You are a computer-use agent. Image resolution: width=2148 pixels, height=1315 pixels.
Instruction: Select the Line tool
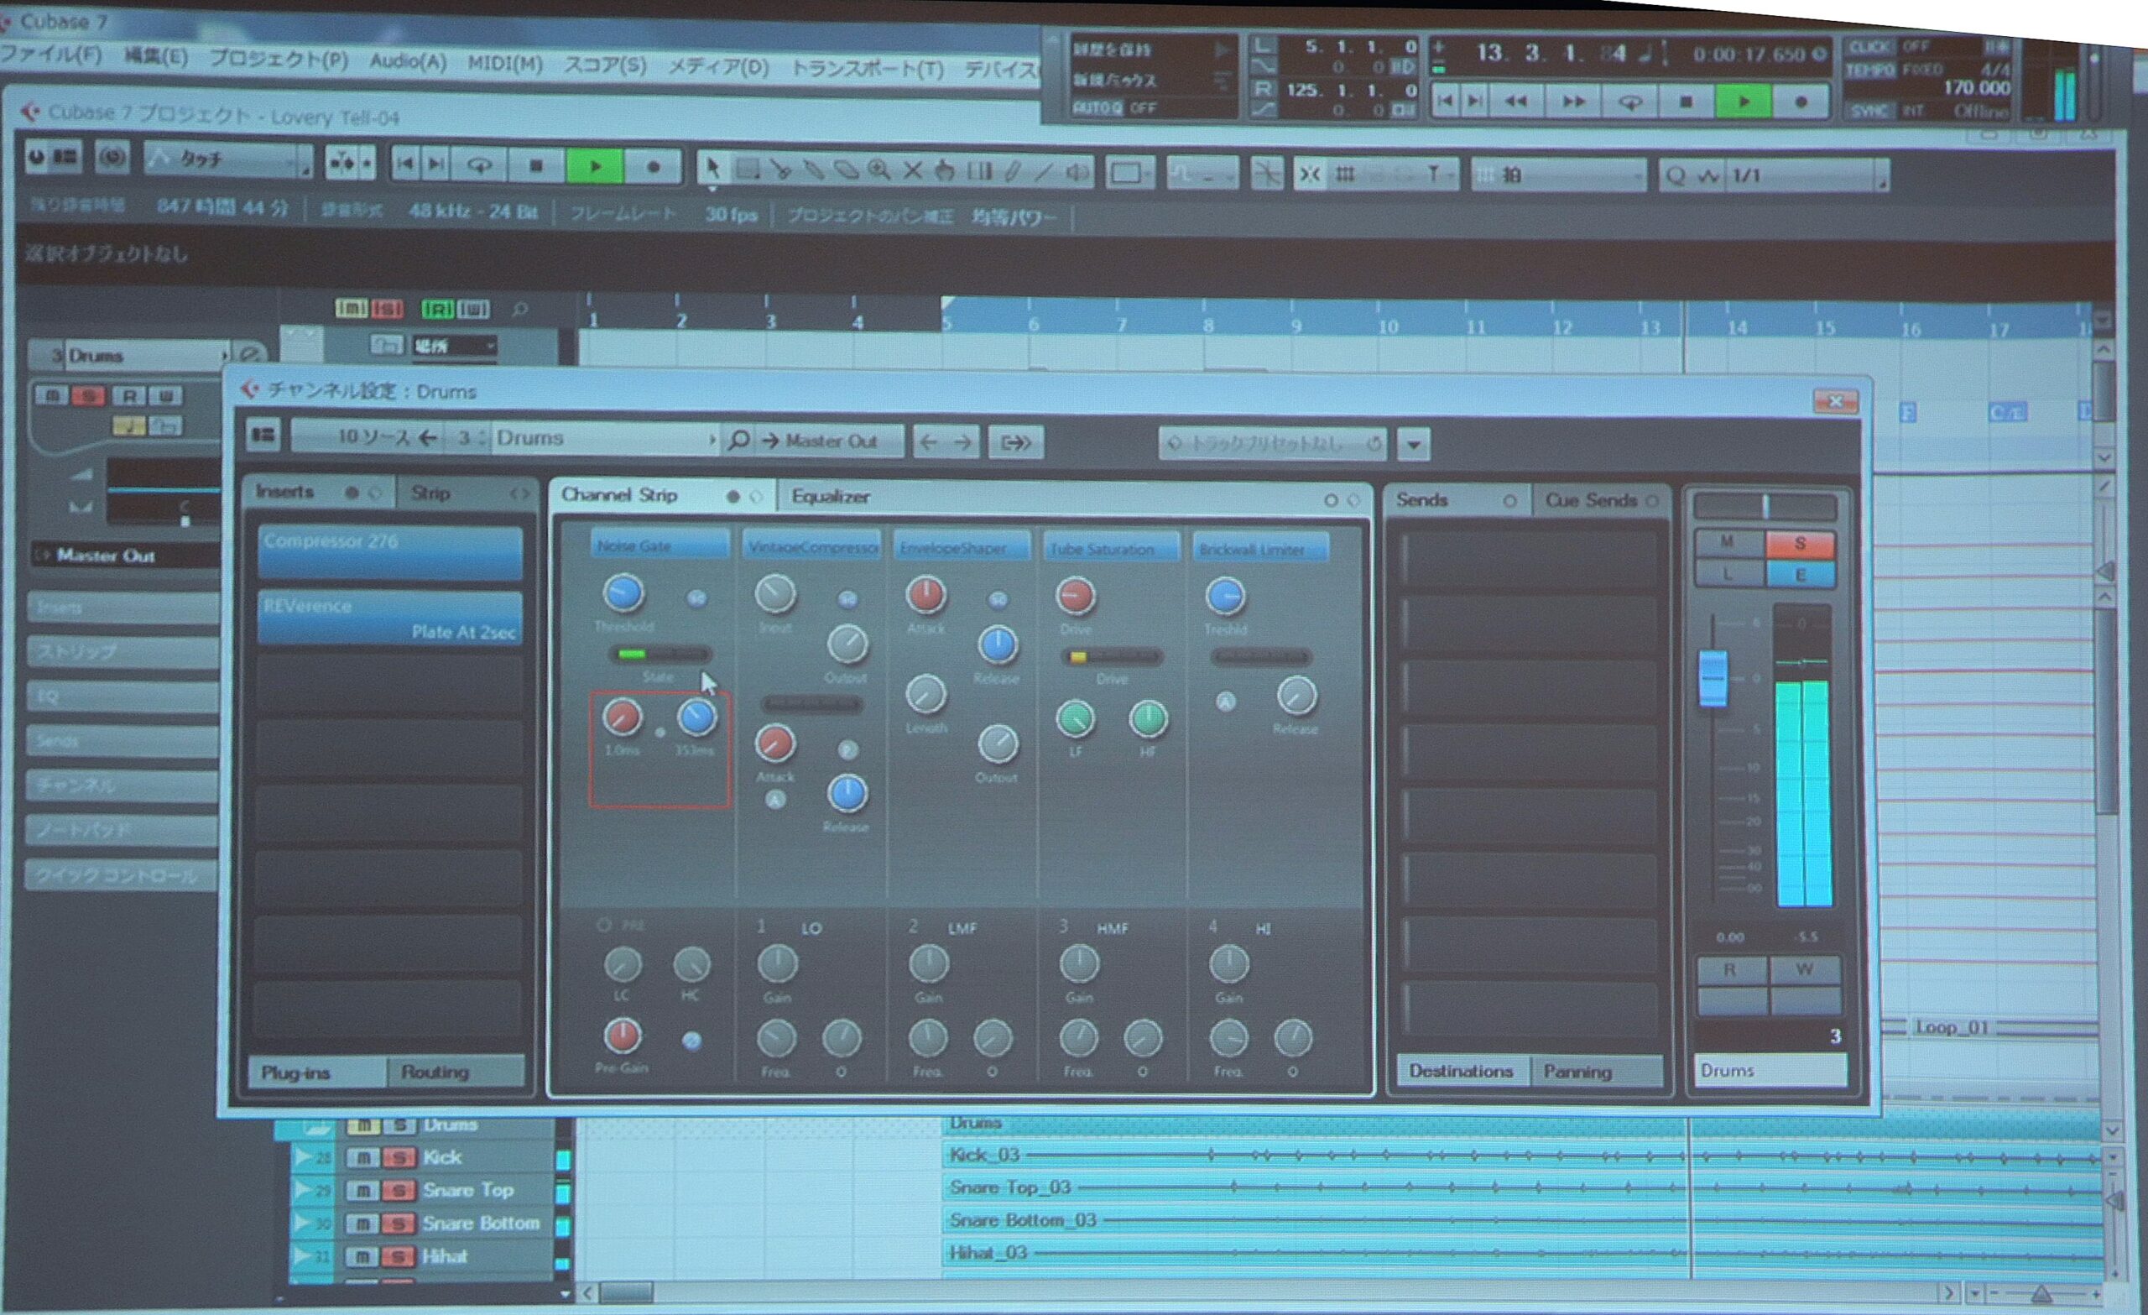(x=1044, y=172)
